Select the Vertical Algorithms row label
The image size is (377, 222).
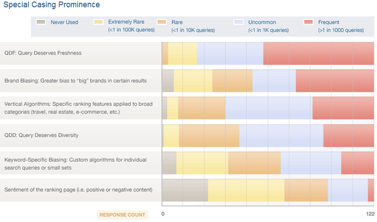pyautogui.click(x=78, y=108)
